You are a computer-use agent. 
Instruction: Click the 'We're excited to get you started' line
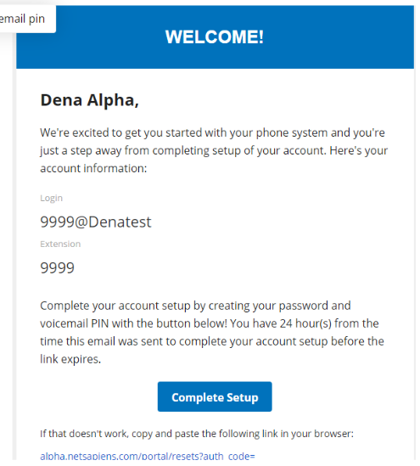212,132
